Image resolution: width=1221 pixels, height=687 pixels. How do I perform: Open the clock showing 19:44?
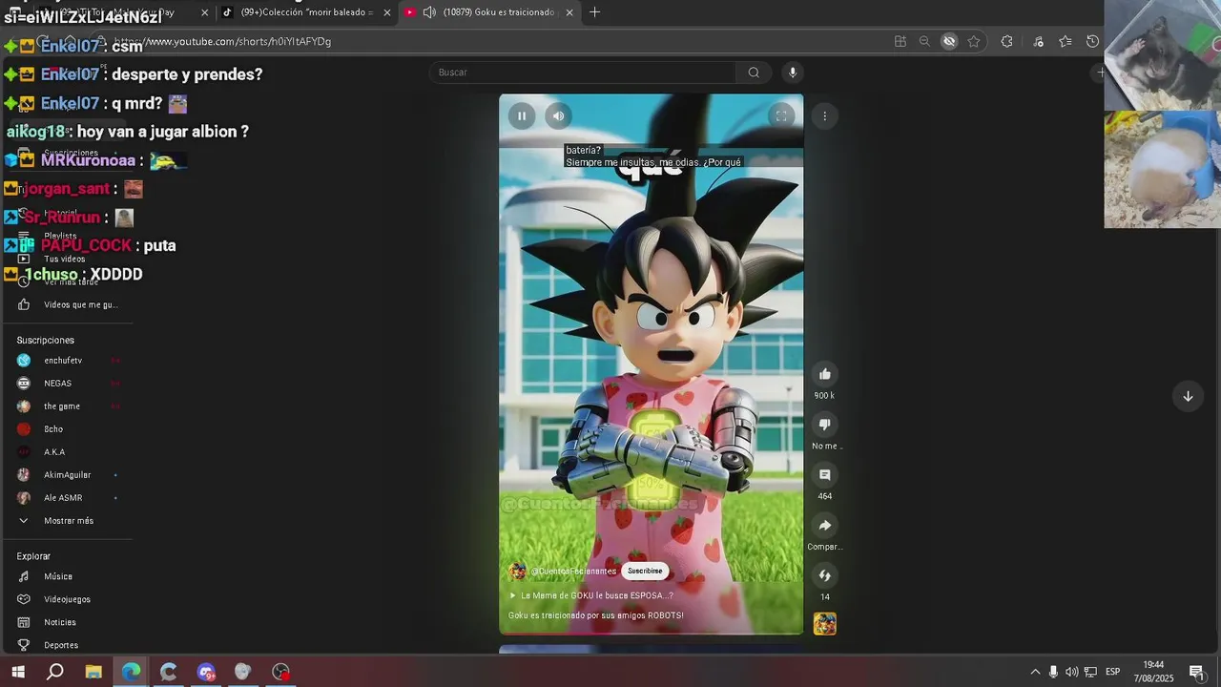pyautogui.click(x=1153, y=672)
